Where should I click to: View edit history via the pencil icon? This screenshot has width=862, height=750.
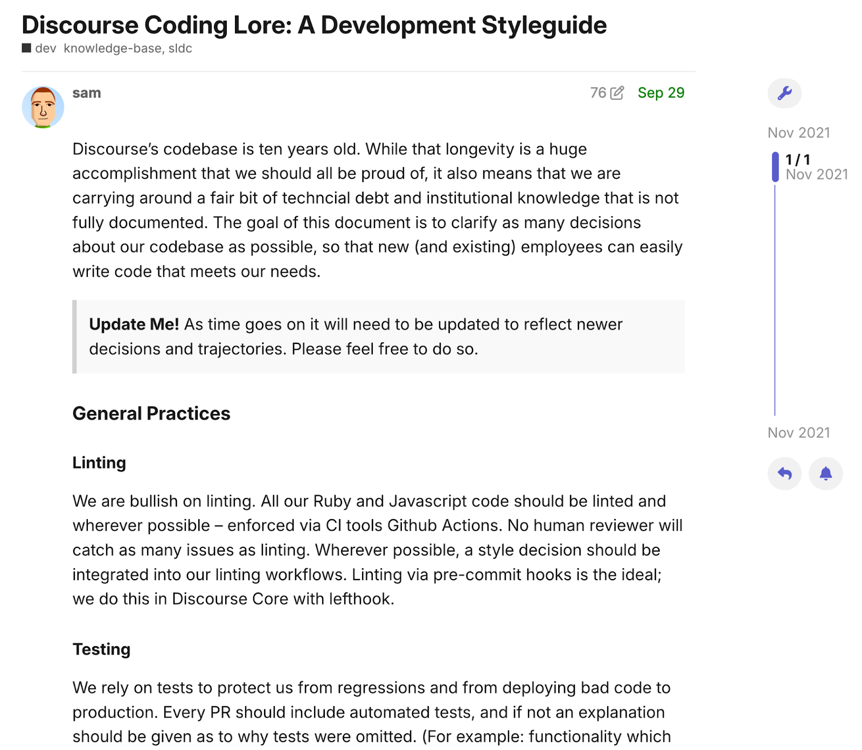click(617, 93)
